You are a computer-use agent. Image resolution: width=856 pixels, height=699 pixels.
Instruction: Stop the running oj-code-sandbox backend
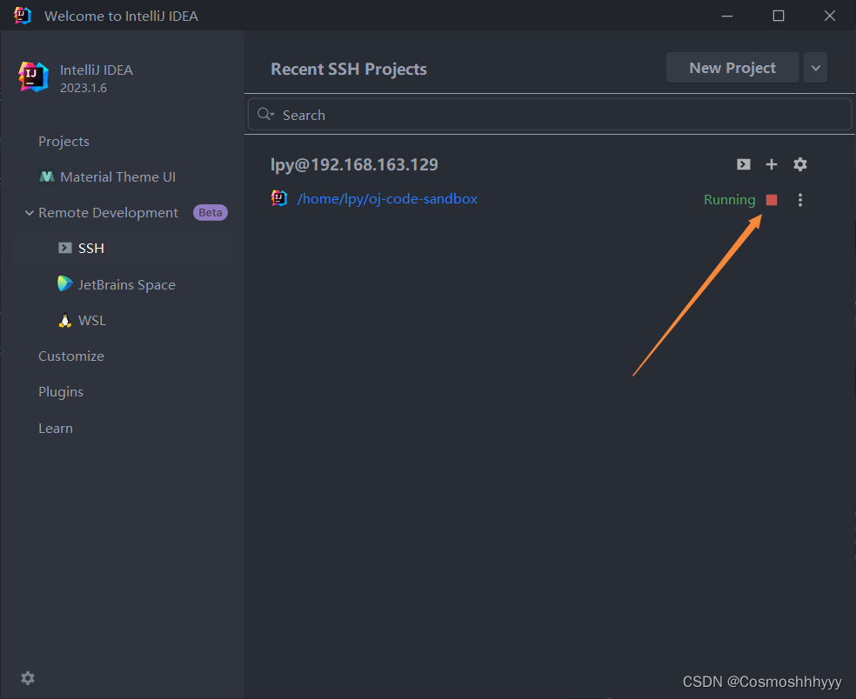tap(772, 200)
